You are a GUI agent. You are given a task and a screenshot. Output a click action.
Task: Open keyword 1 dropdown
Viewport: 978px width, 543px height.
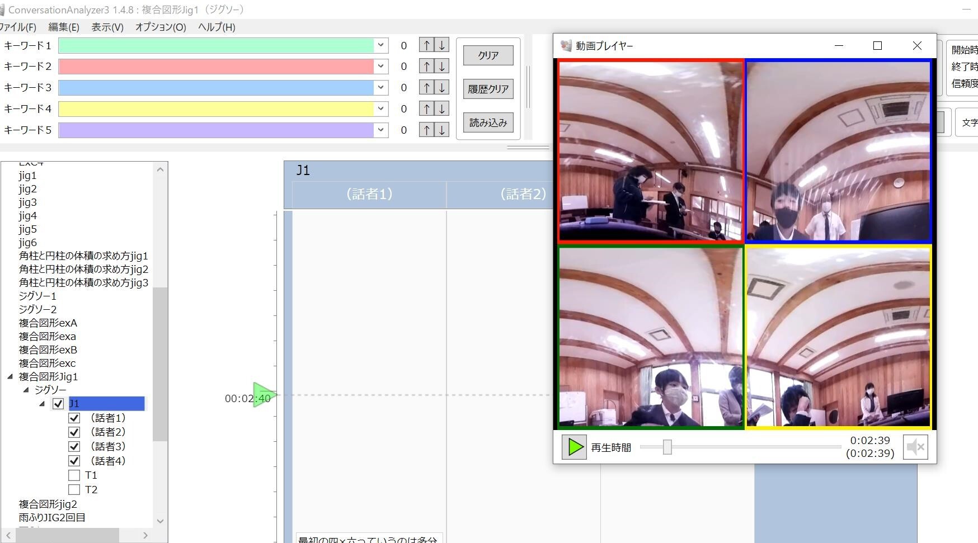381,45
